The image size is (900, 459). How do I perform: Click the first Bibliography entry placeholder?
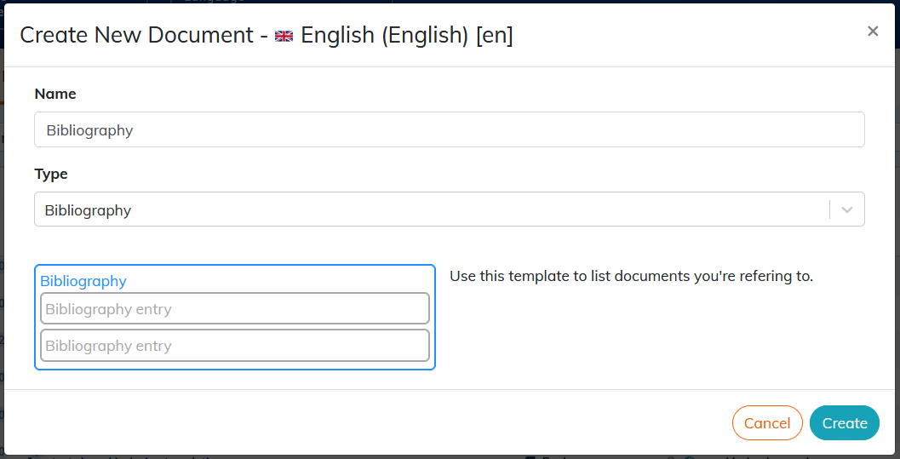coord(235,308)
